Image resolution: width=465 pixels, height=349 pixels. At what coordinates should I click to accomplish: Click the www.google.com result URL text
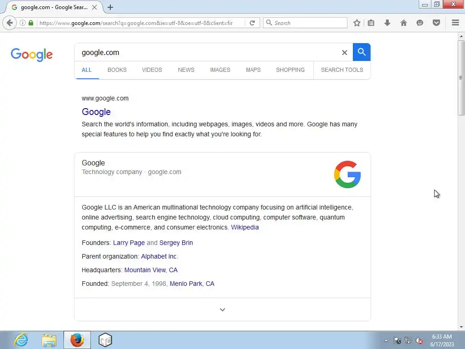tap(105, 98)
